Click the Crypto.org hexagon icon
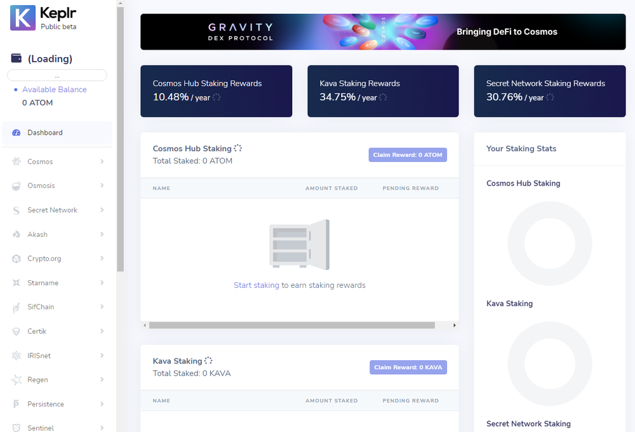The height and width of the screenshot is (432, 635). pos(17,259)
